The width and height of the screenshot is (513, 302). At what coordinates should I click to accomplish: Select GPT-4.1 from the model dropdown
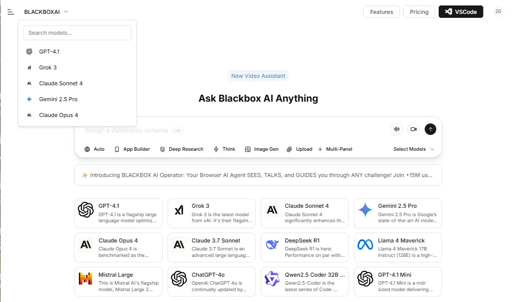(x=77, y=52)
